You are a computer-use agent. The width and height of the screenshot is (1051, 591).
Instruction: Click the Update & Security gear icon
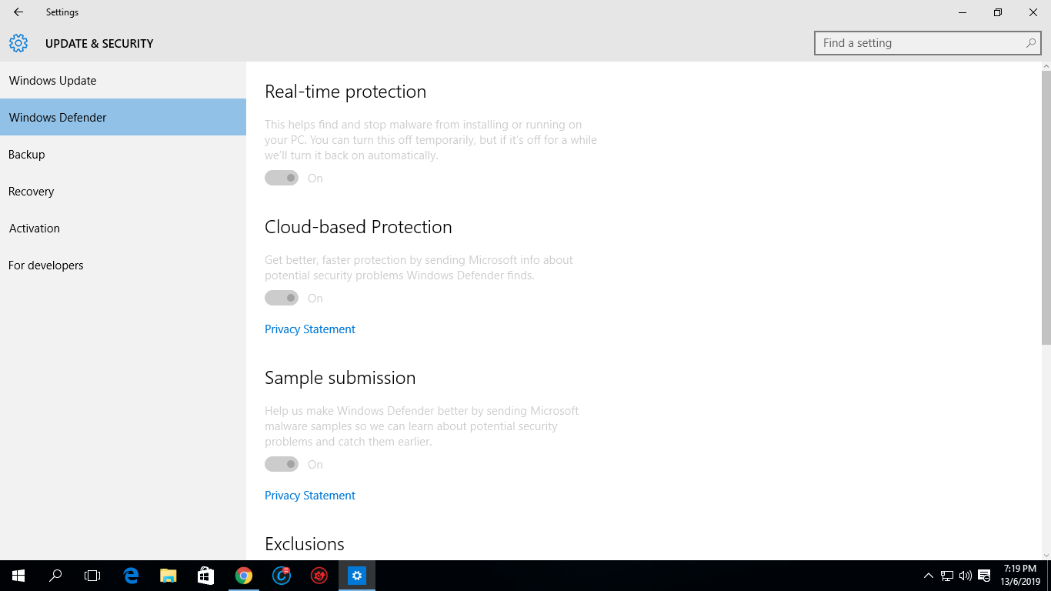point(18,43)
